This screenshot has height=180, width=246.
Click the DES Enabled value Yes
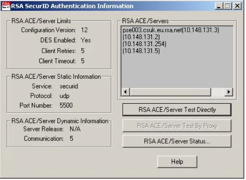click(86, 40)
